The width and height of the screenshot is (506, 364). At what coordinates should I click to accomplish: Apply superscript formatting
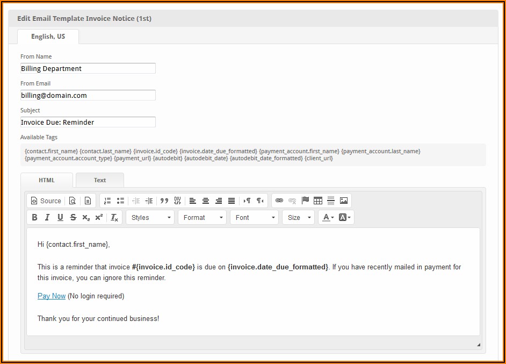99,217
